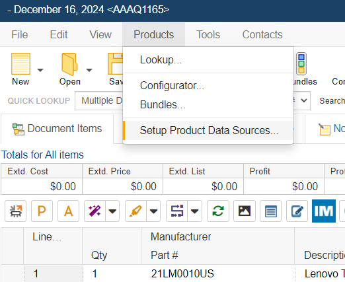This screenshot has height=282, width=345.
Task: Click the highlighter marker icon
Action: tap(135, 211)
